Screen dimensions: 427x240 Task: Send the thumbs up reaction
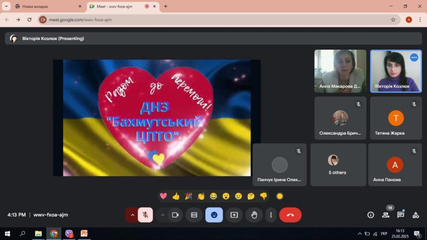click(176, 196)
